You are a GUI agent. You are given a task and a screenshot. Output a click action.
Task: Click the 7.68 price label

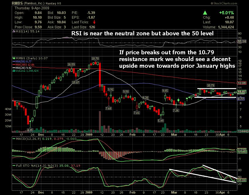[x=108, y=109]
